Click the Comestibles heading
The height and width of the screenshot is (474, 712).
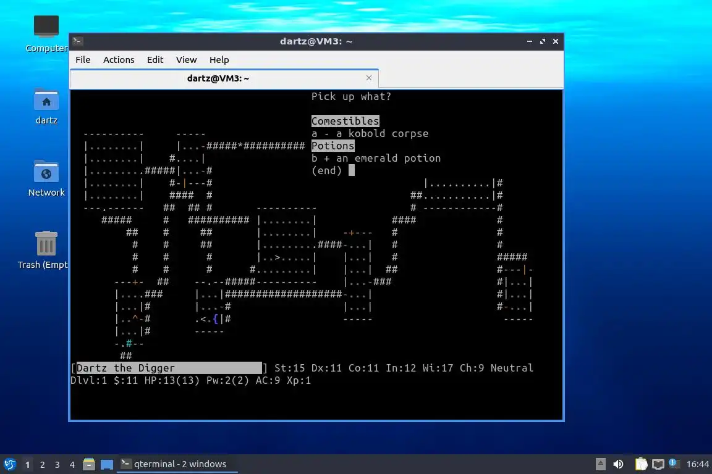pyautogui.click(x=345, y=121)
